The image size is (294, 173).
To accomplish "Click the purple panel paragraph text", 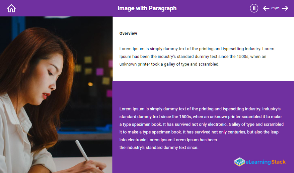I will (202, 128).
